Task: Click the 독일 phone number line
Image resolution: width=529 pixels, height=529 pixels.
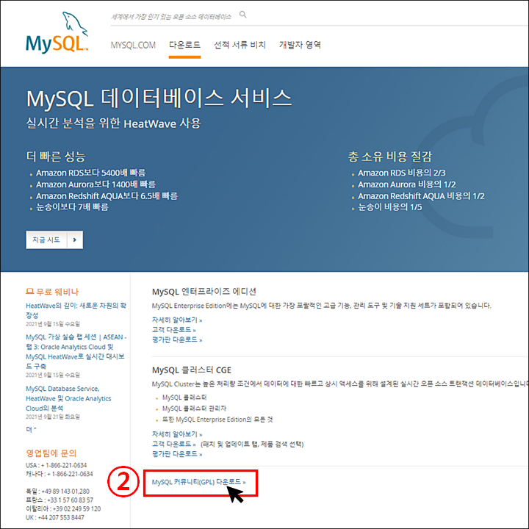Action: 57,492
